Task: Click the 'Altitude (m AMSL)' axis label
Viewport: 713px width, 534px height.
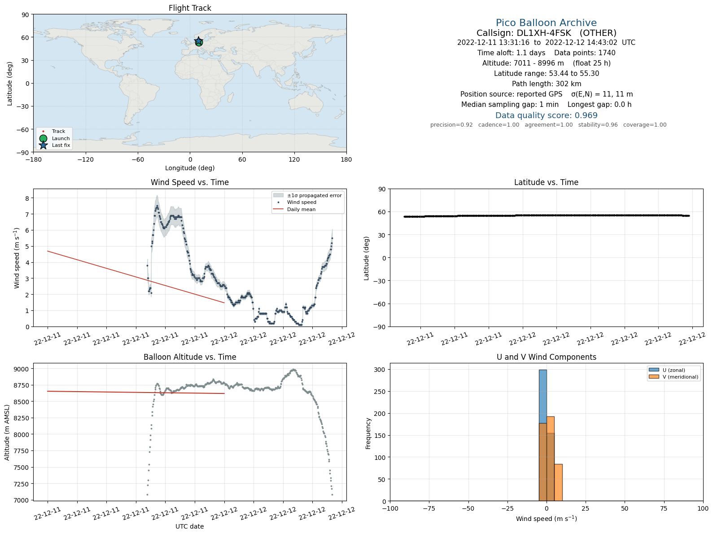Action: click(7, 432)
